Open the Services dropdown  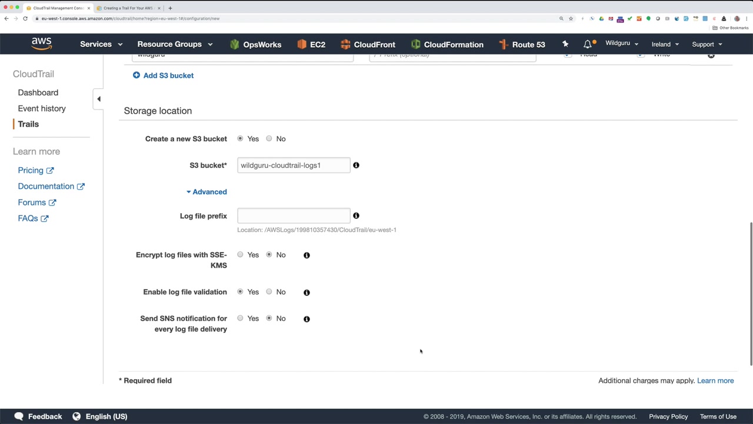[101, 44]
